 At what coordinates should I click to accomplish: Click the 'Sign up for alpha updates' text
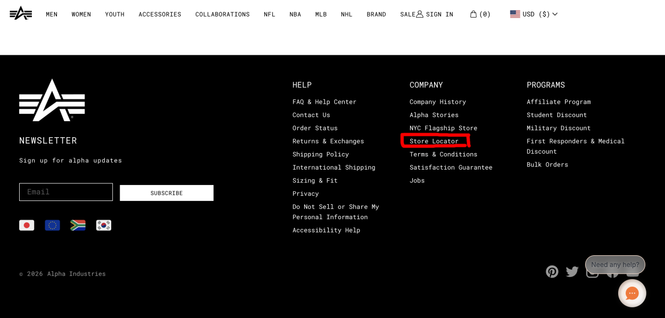(71, 161)
